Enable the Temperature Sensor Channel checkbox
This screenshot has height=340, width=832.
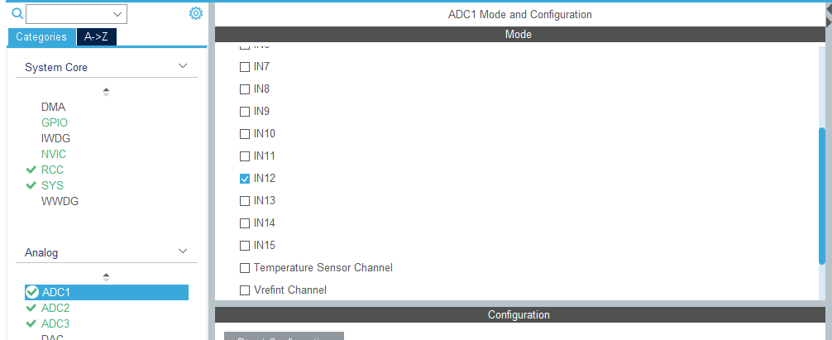click(244, 268)
